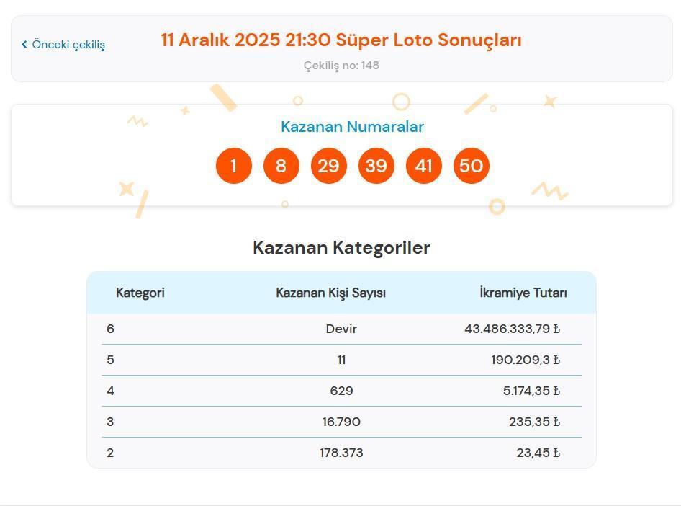Click the back chevron beside Önceki çekiliş
The image size is (681, 506).
point(25,44)
